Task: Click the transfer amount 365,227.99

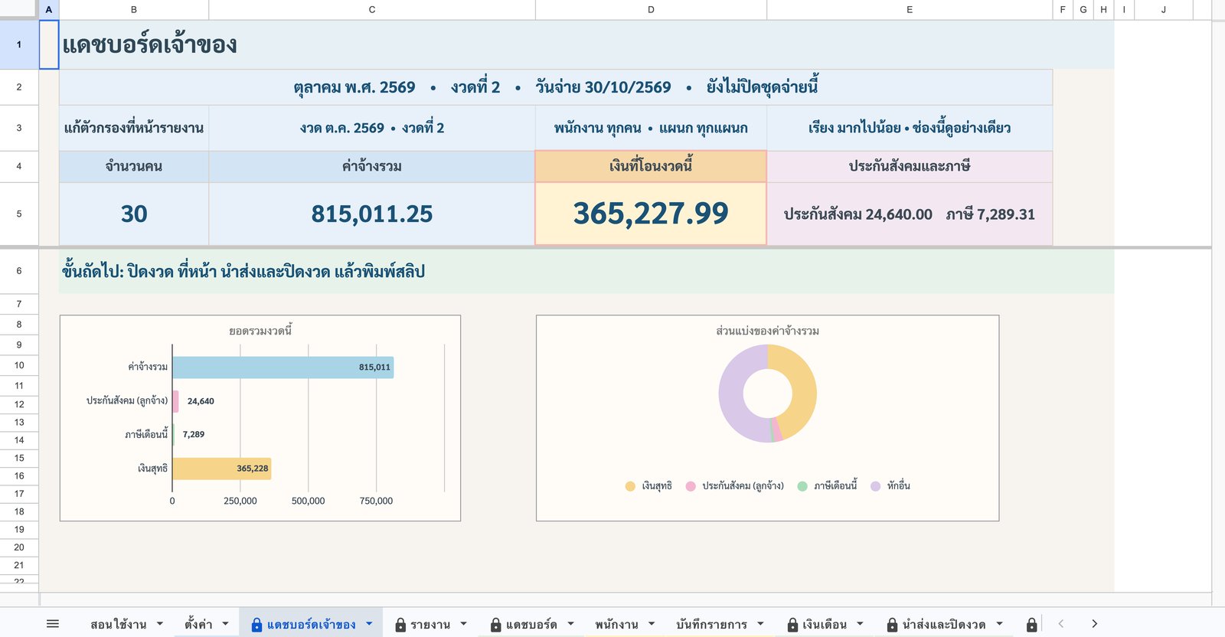Action: pos(651,214)
